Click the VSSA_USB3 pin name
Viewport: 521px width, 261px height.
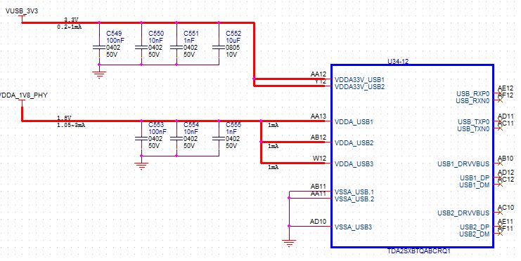[353, 227]
